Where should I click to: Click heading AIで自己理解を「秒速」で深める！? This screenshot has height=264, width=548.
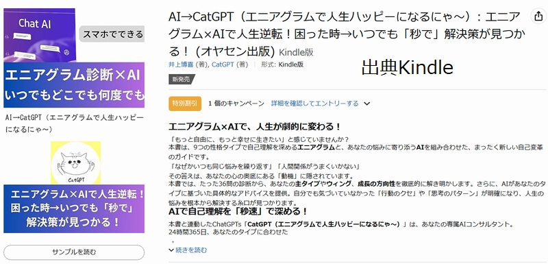tap(238, 212)
